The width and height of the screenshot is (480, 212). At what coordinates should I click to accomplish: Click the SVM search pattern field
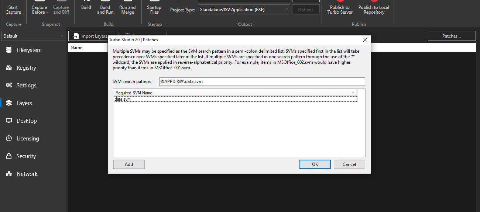[x=261, y=81]
